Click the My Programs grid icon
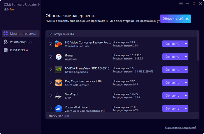This screenshot has width=204, height=134. pyautogui.click(x=6, y=33)
